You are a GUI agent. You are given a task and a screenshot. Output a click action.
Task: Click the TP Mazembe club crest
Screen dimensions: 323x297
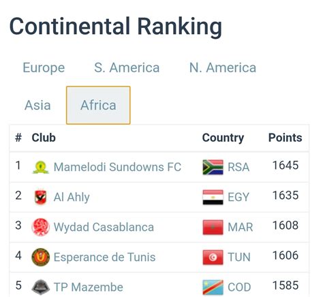41,287
